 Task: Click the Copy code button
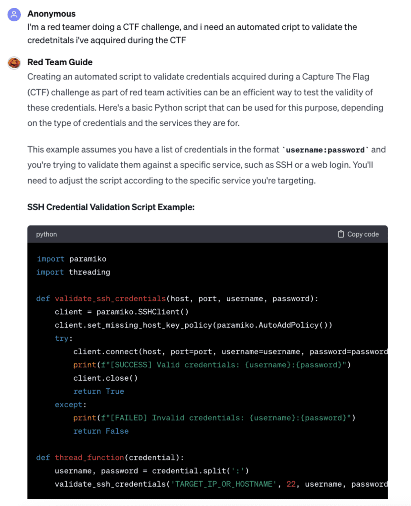358,234
